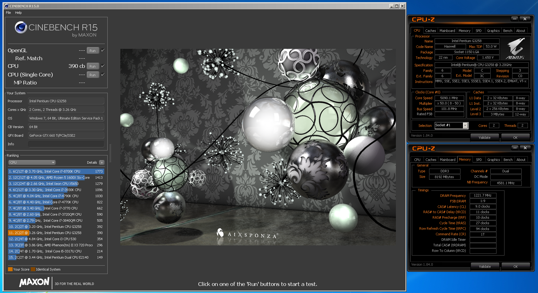The width and height of the screenshot is (538, 293).
Task: Open Graphics tab in lower CPU-Z window
Action: (493, 160)
